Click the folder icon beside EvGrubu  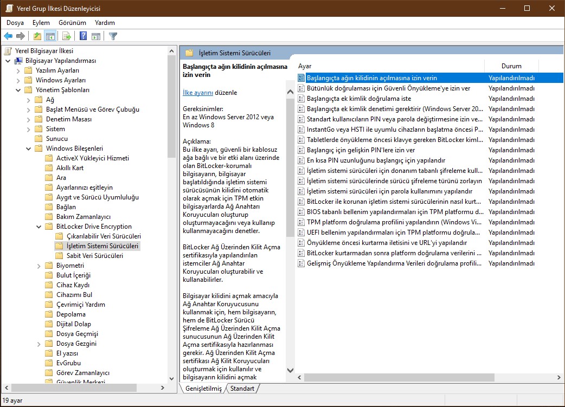[49, 363]
